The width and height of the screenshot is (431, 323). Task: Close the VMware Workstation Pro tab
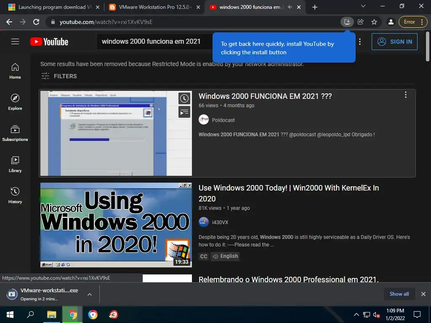(x=198, y=7)
